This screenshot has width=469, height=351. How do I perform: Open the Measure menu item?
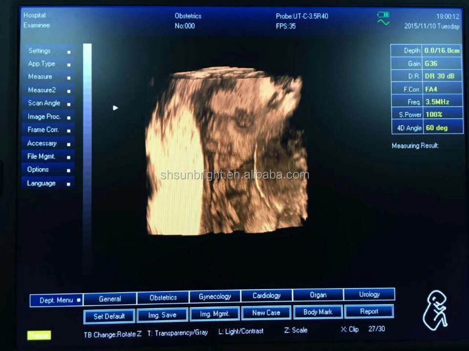coord(48,77)
